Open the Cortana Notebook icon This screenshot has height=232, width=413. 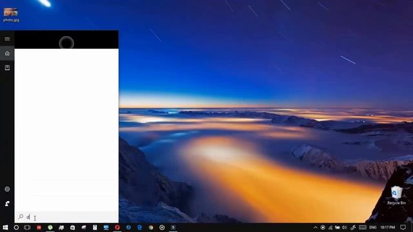click(7, 68)
